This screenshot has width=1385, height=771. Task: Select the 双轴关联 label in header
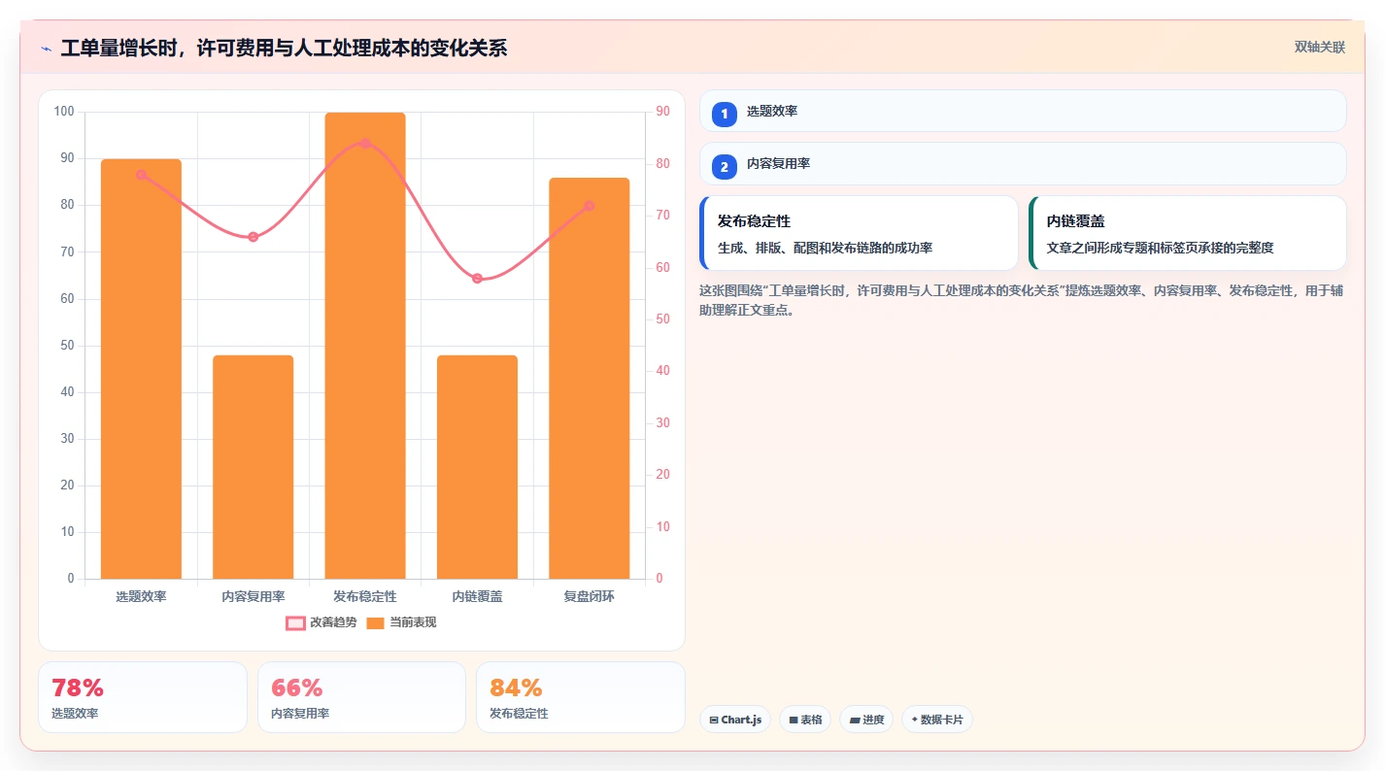[1320, 48]
